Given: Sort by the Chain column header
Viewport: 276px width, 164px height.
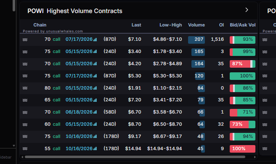Looking at the screenshot, I should [40, 25].
